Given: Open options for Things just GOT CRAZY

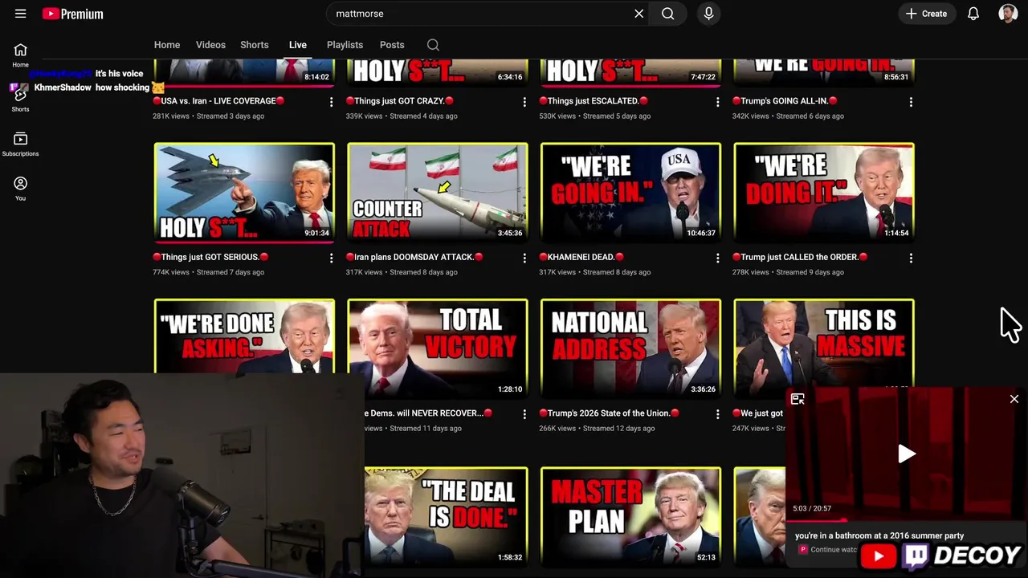Looking at the screenshot, I should pyautogui.click(x=524, y=102).
